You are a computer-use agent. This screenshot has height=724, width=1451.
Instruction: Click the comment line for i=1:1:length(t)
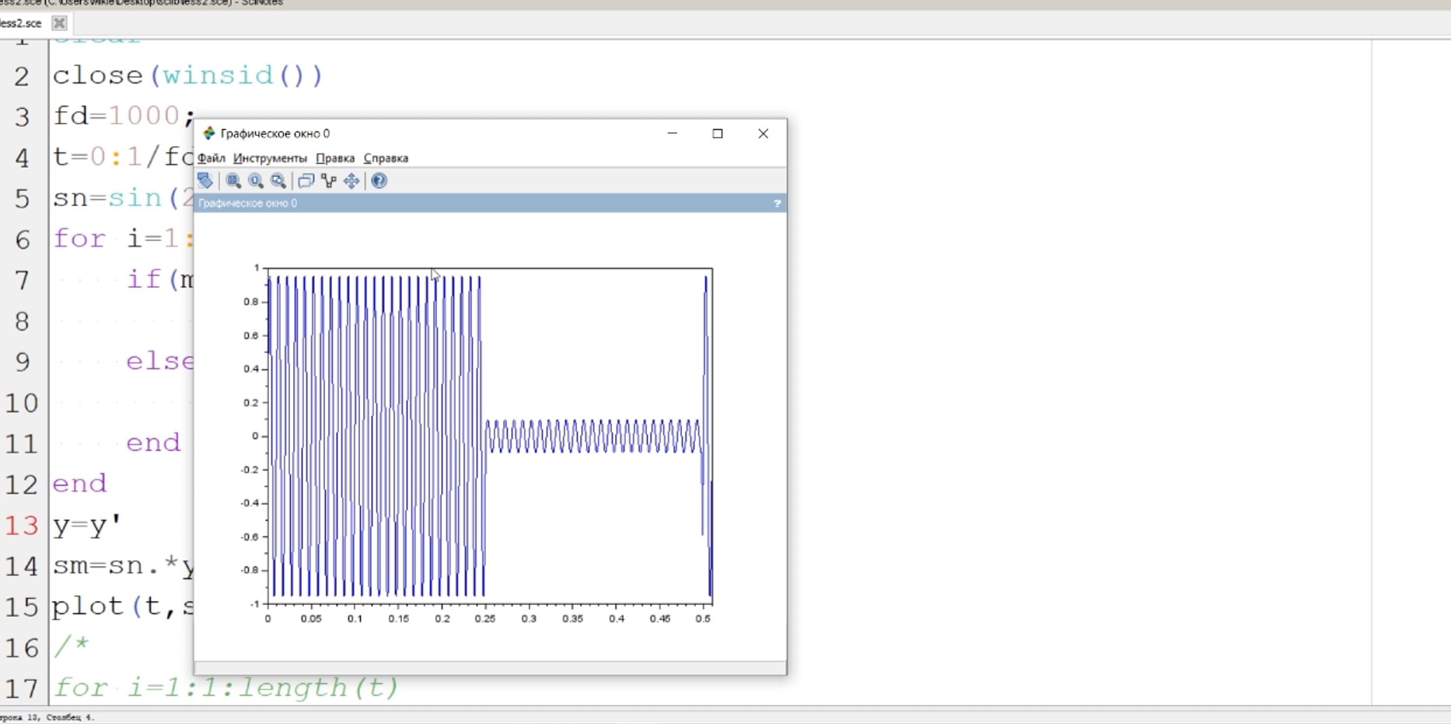pos(226,687)
